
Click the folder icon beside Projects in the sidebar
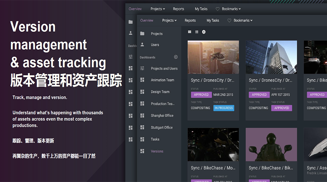142,33
